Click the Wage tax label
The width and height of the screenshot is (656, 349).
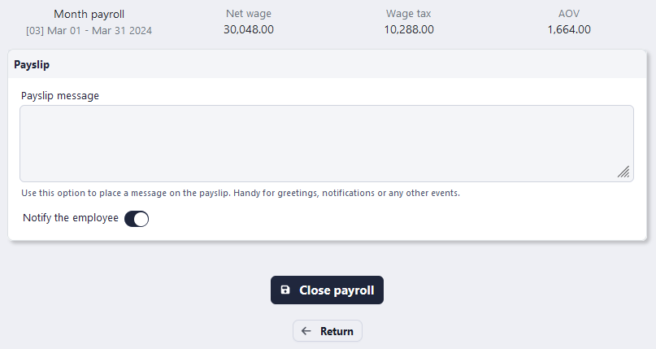[409, 14]
